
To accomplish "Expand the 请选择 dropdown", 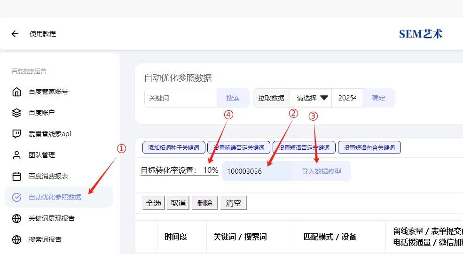I will [x=311, y=98].
